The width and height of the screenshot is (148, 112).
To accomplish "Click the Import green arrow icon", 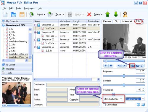I will pyautogui.click(x=31, y=15).
